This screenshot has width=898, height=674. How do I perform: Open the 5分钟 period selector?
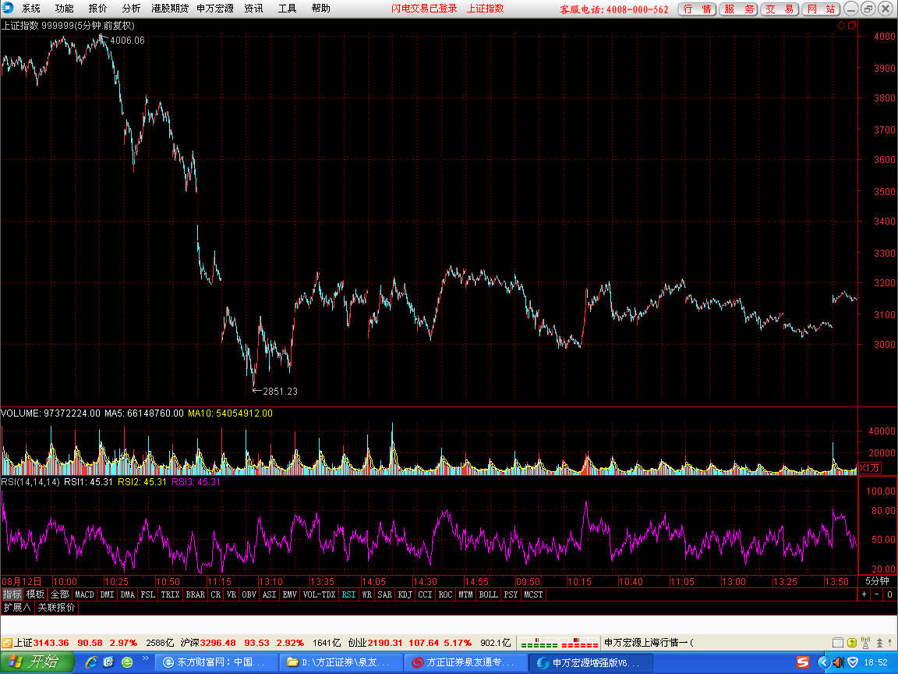click(x=877, y=580)
